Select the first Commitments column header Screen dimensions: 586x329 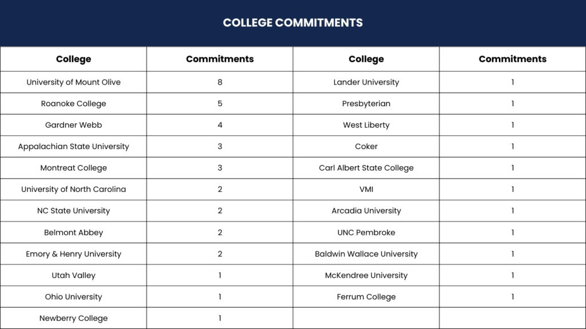(220, 59)
